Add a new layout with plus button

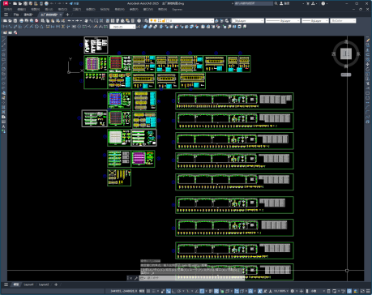pyautogui.click(x=56, y=284)
